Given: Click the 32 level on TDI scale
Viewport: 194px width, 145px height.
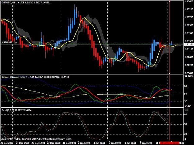Looking at the screenshot, I should tap(185, 101).
